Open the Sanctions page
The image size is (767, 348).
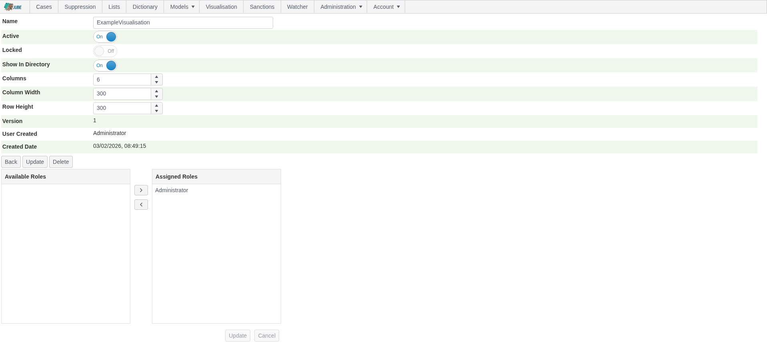pyautogui.click(x=262, y=7)
